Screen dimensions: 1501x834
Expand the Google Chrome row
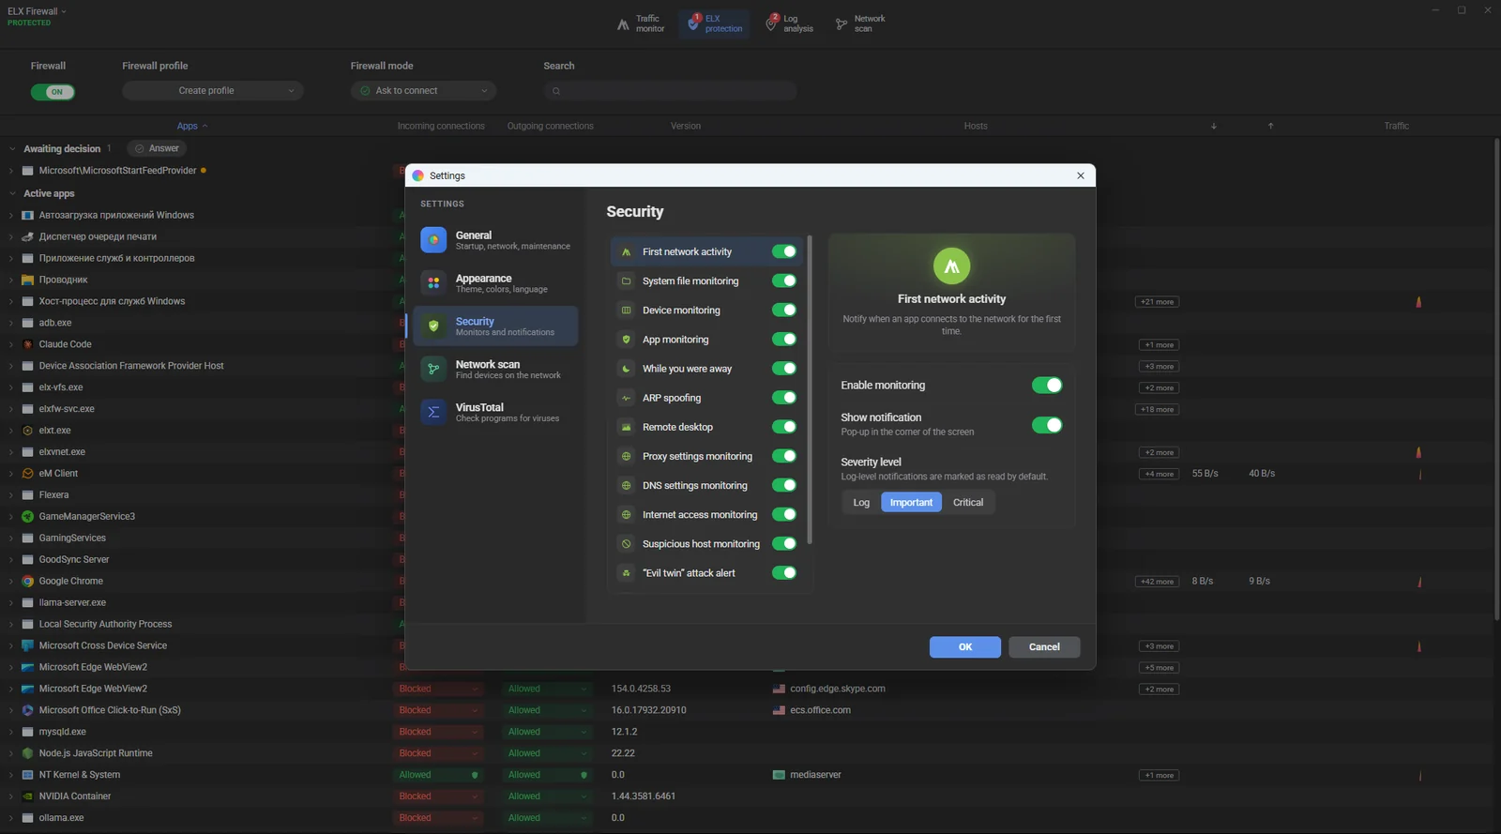pyautogui.click(x=11, y=582)
